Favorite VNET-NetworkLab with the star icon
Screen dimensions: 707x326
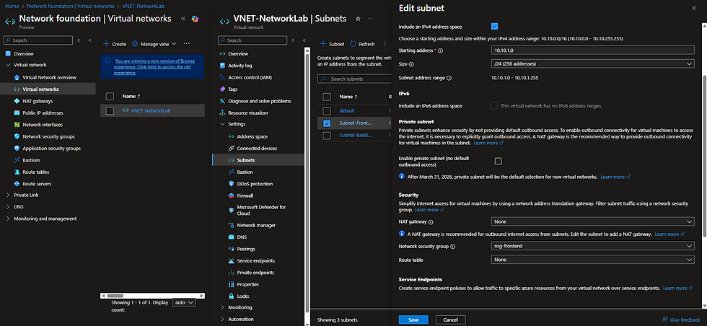click(x=358, y=19)
